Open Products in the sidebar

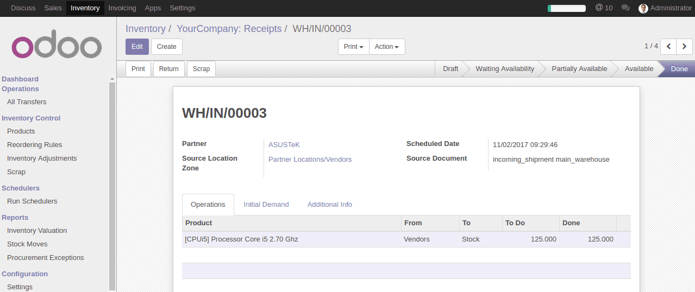[x=21, y=131]
